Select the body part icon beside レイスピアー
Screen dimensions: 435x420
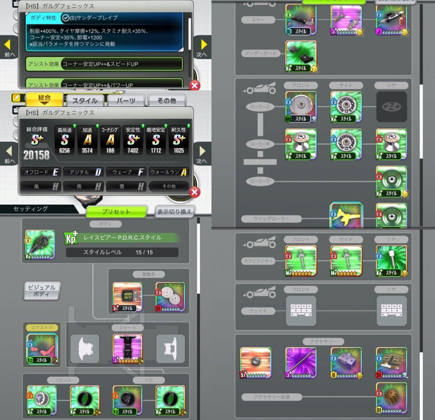[x=40, y=245]
